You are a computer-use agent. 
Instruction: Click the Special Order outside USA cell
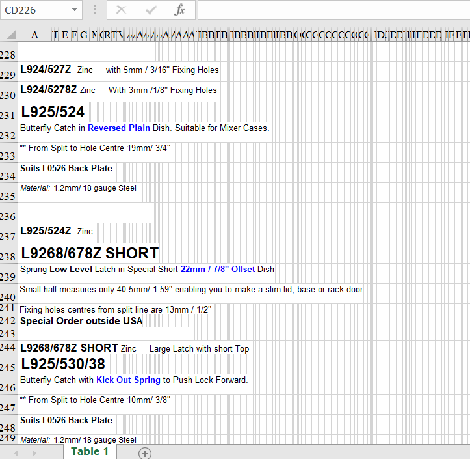(x=81, y=321)
